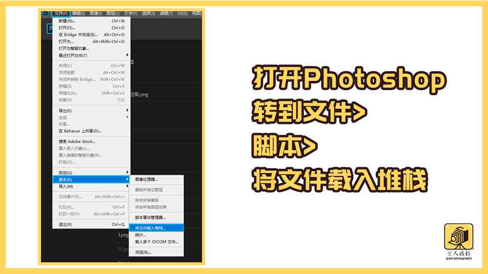Click greyed 拼合所有蒙版 in submenu
The height and width of the screenshot is (274, 488).
[156, 200]
